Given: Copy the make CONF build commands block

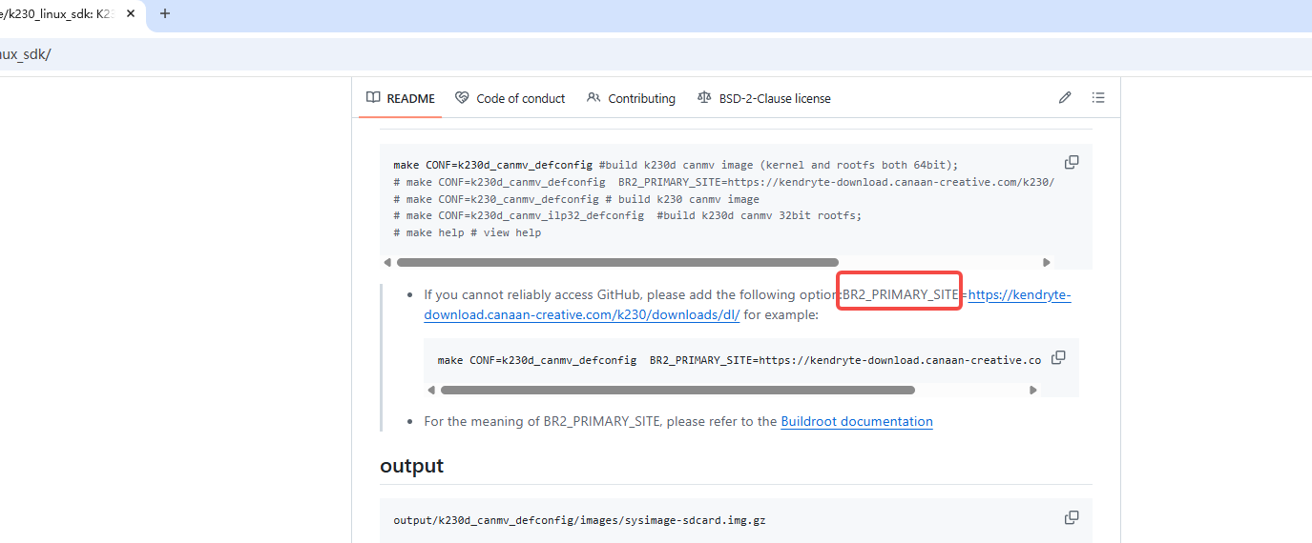Looking at the screenshot, I should [1072, 163].
